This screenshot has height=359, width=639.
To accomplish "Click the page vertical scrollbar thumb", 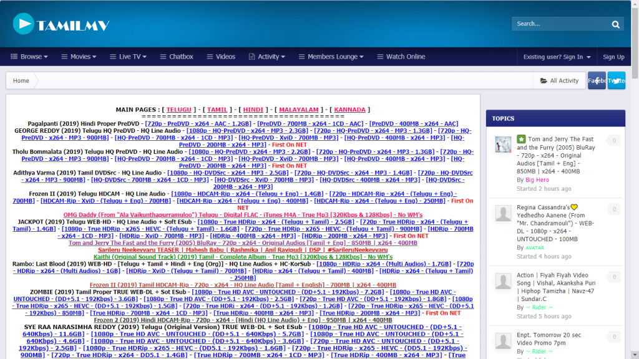I will pos(635,43).
